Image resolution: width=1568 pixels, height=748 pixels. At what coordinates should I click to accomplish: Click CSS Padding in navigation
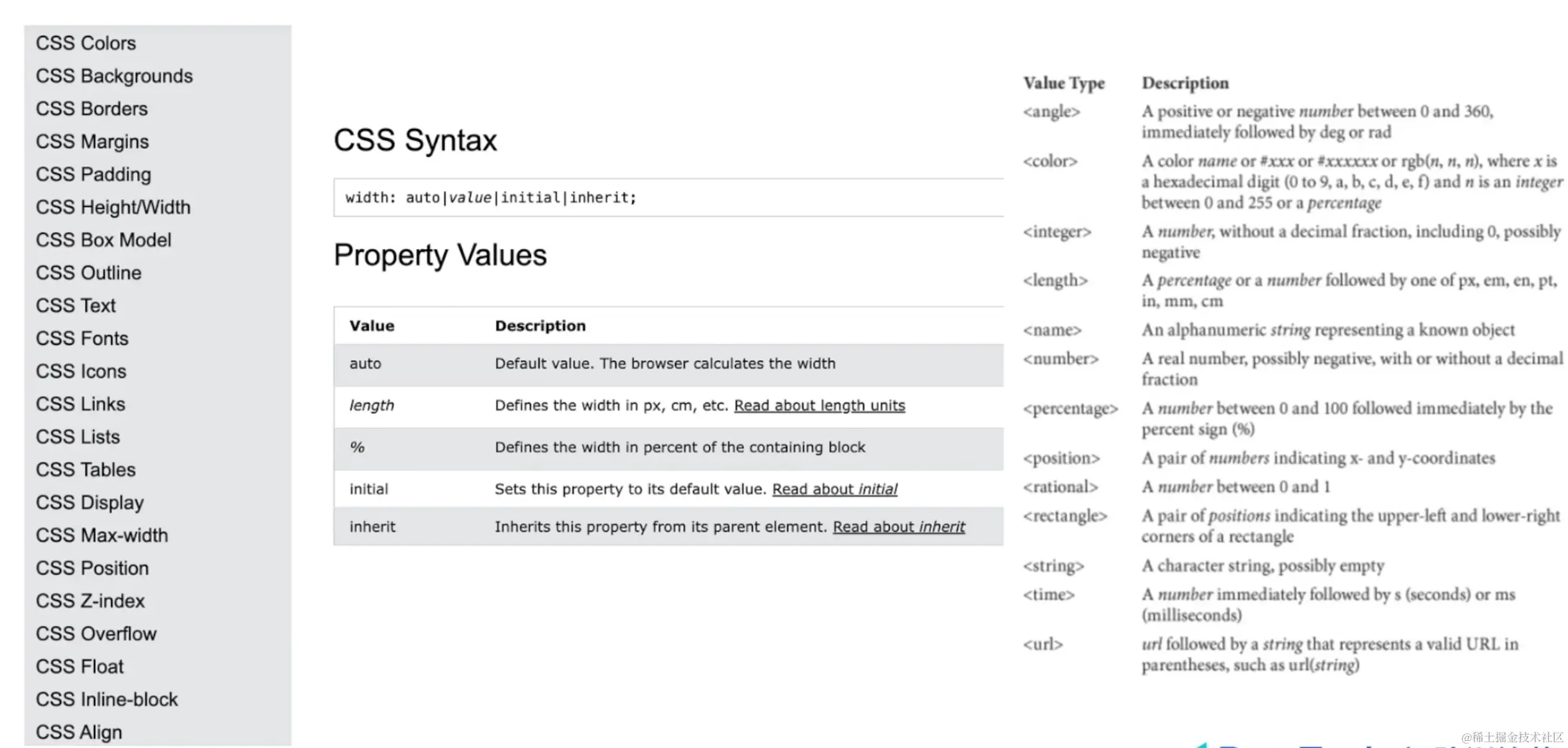[94, 174]
